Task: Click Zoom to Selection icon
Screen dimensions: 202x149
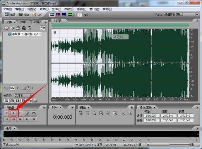Action: tap(101, 113)
